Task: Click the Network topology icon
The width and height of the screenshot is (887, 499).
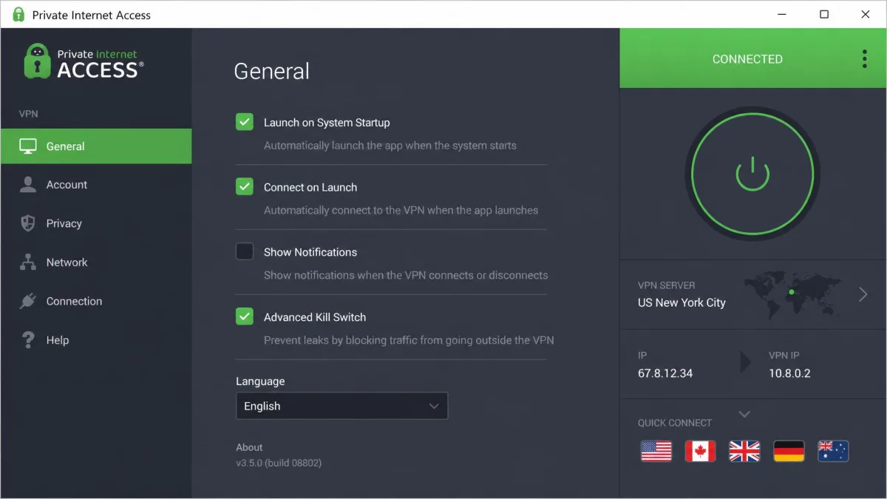Action: 28,262
